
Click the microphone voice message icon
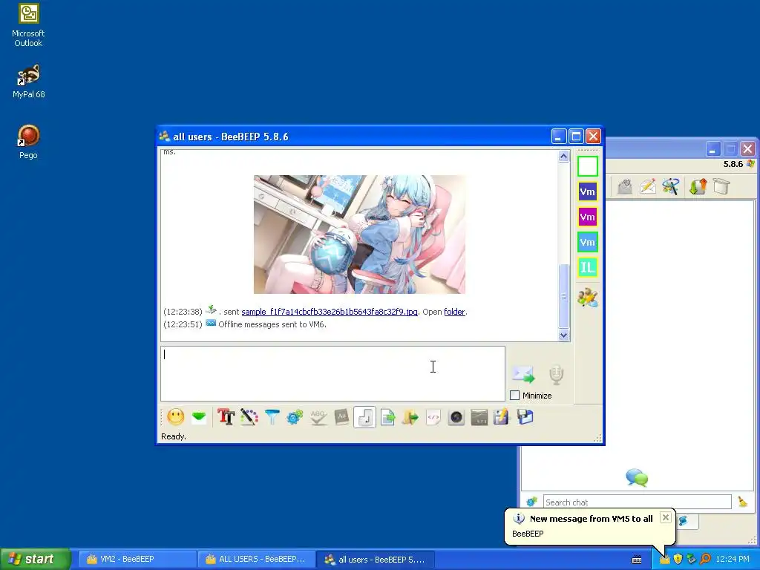pos(556,375)
